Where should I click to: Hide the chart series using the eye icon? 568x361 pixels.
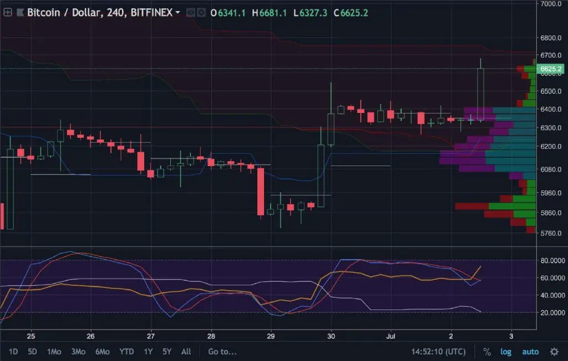(190, 12)
